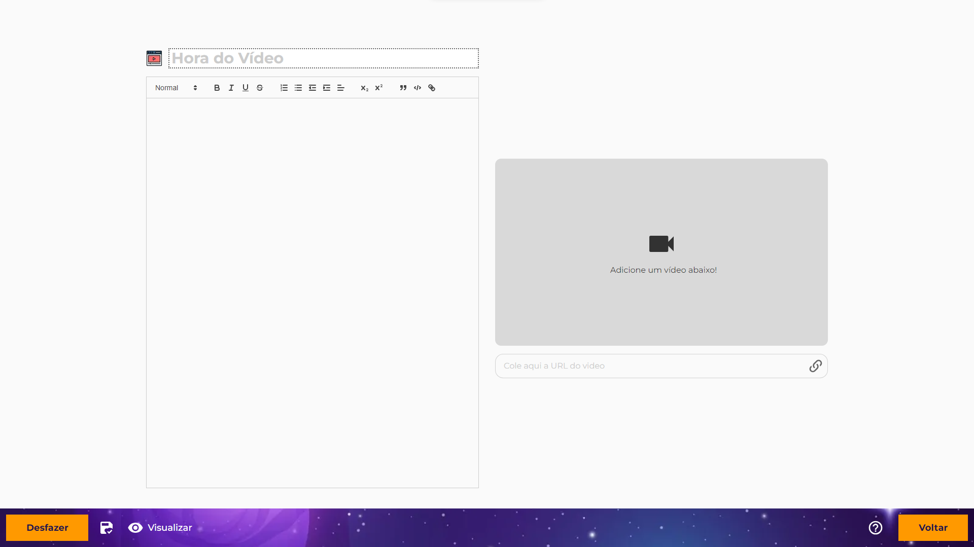Toggle bold formatting in editor toolbar
The image size is (974, 547).
[217, 88]
